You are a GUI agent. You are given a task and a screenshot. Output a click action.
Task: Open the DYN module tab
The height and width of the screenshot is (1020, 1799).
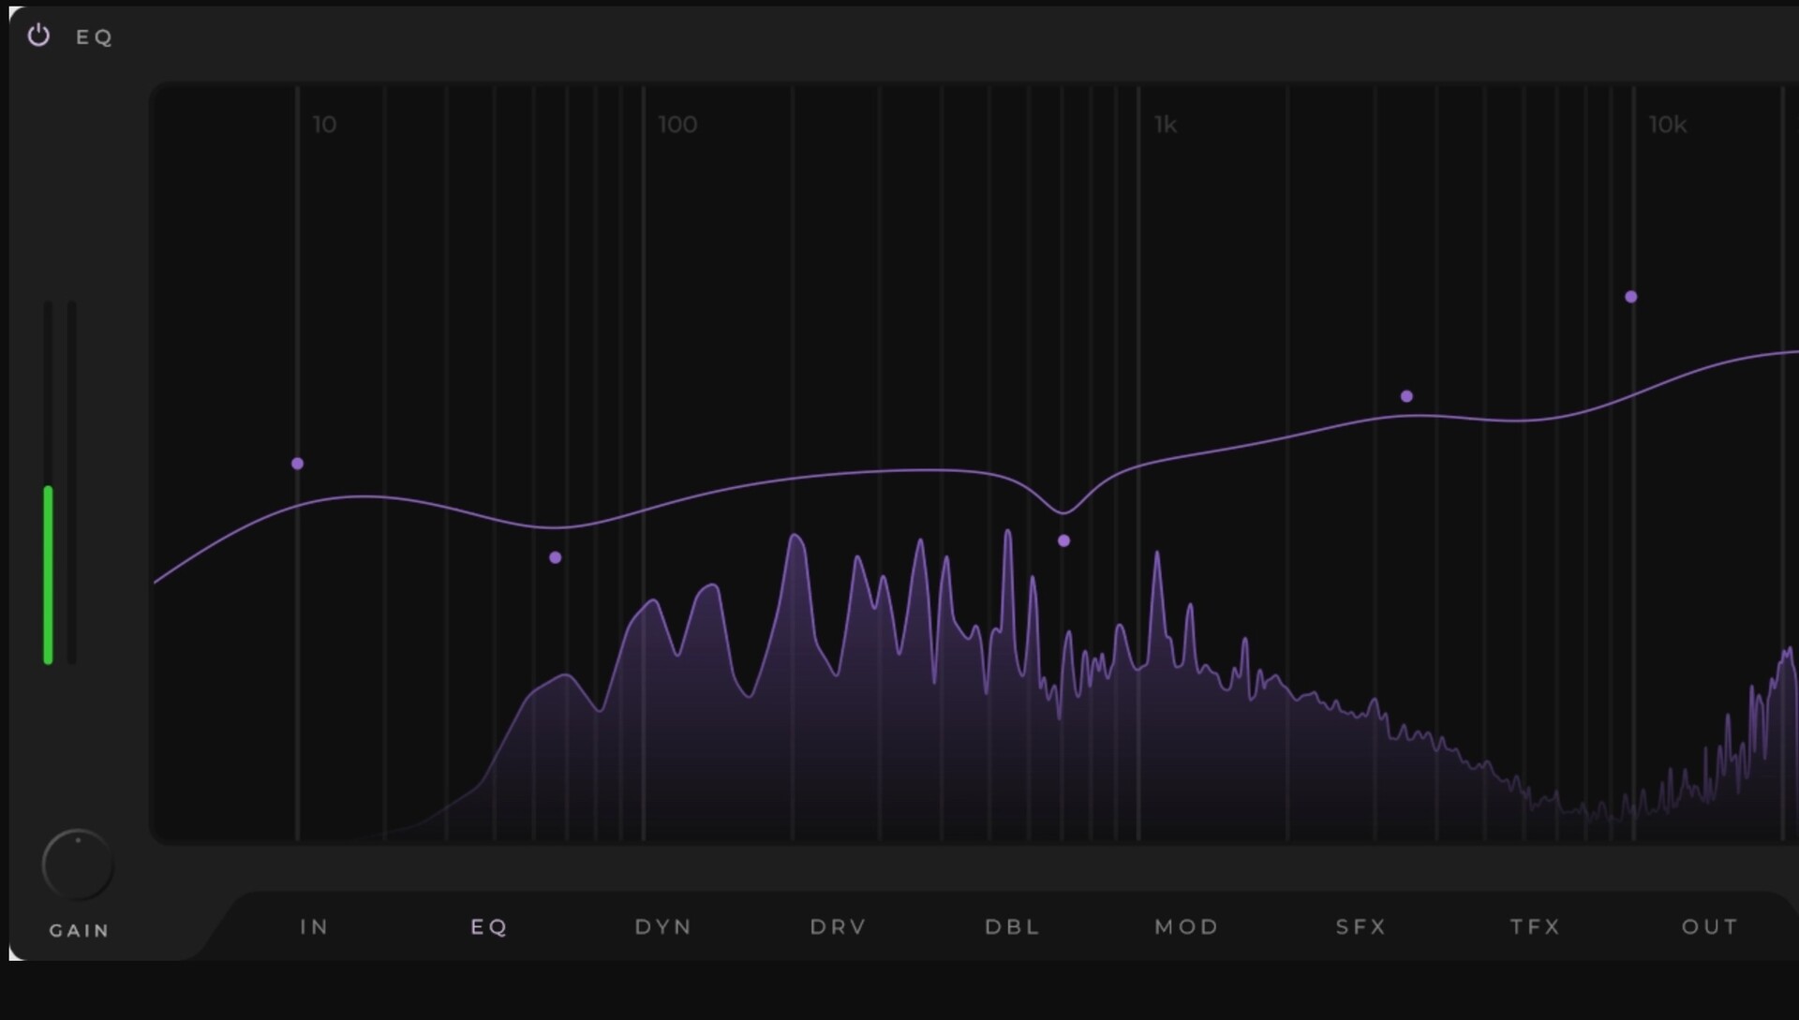click(x=662, y=926)
